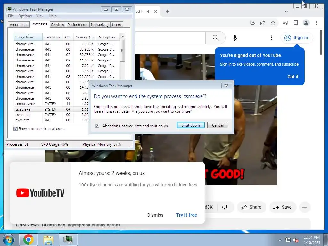The height and width of the screenshot is (246, 328).
Task: Open Chrome's three-dot menu
Action: coord(316,23)
